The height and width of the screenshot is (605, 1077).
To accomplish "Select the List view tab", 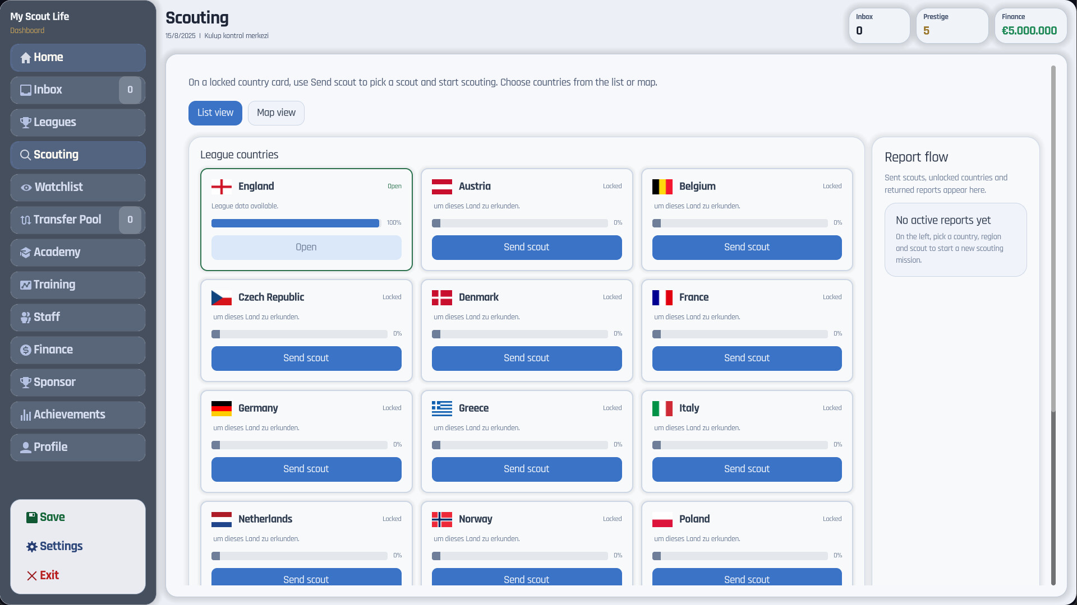I will [x=215, y=113].
